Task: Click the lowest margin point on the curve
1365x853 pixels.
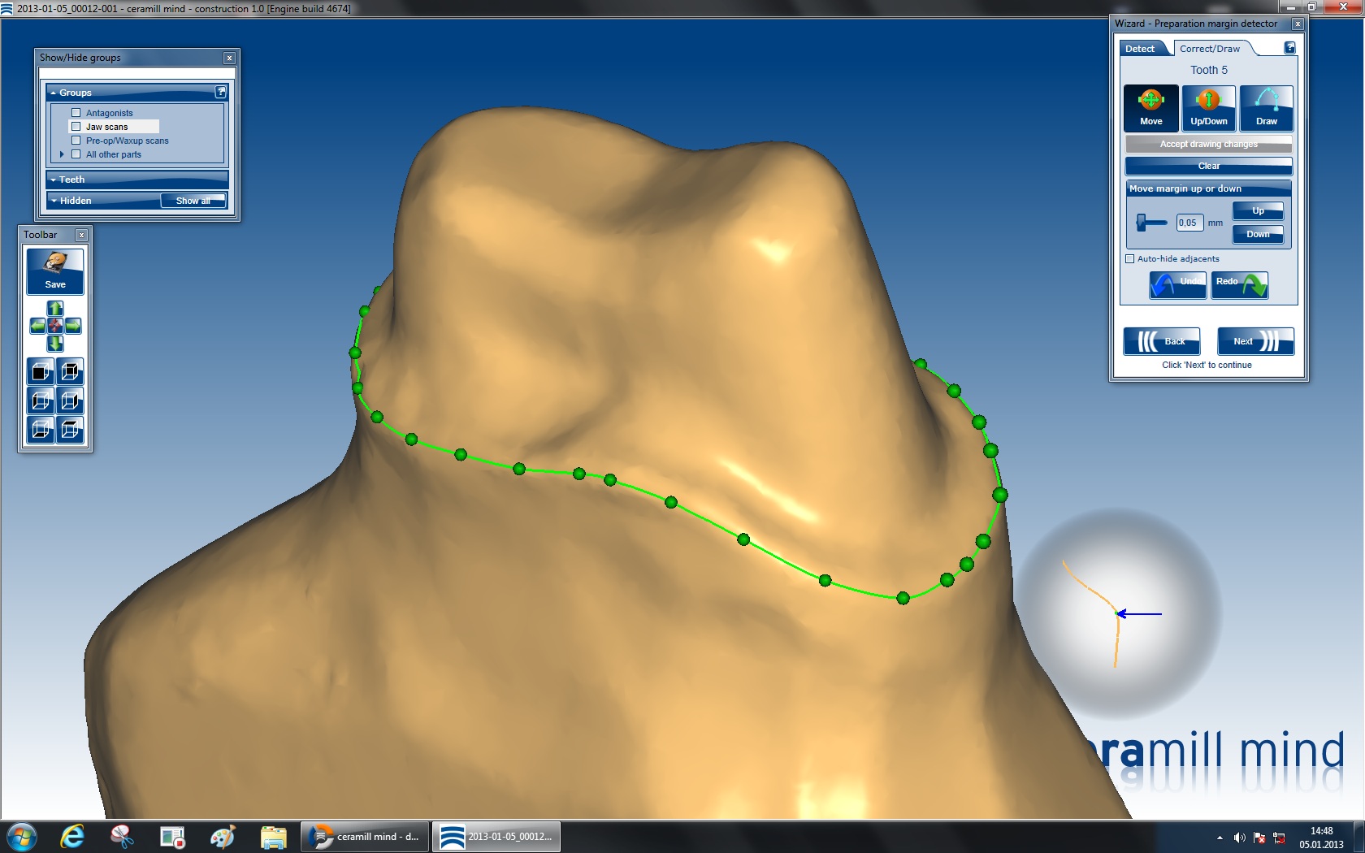Action: (903, 598)
